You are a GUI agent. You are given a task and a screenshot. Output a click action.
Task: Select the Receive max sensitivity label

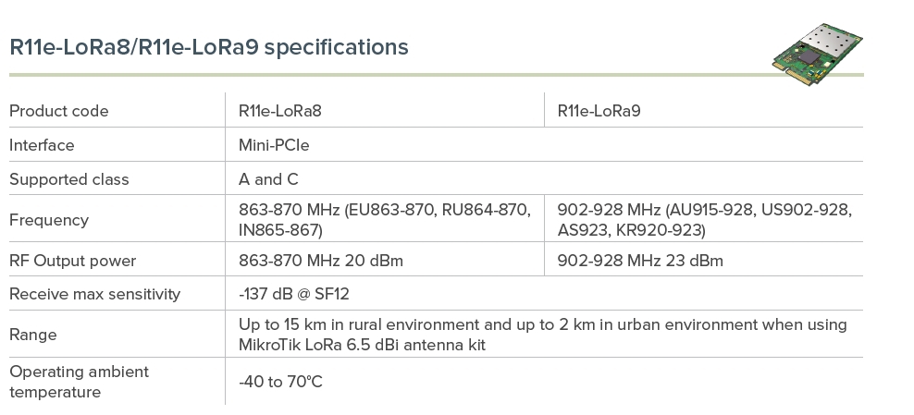click(94, 295)
